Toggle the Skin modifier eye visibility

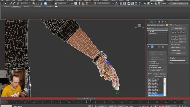point(148,32)
